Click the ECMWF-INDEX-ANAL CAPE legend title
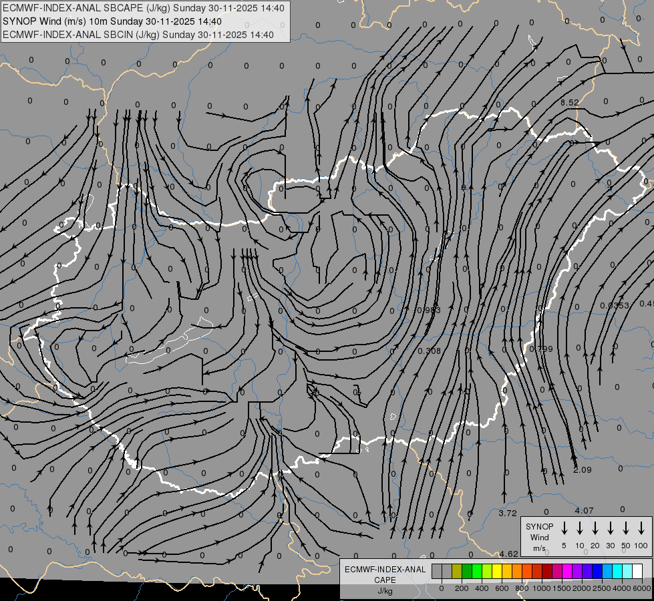Screen dimensions: 654x601 [x=385, y=574]
